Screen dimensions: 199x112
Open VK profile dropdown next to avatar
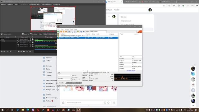click(153, 10)
